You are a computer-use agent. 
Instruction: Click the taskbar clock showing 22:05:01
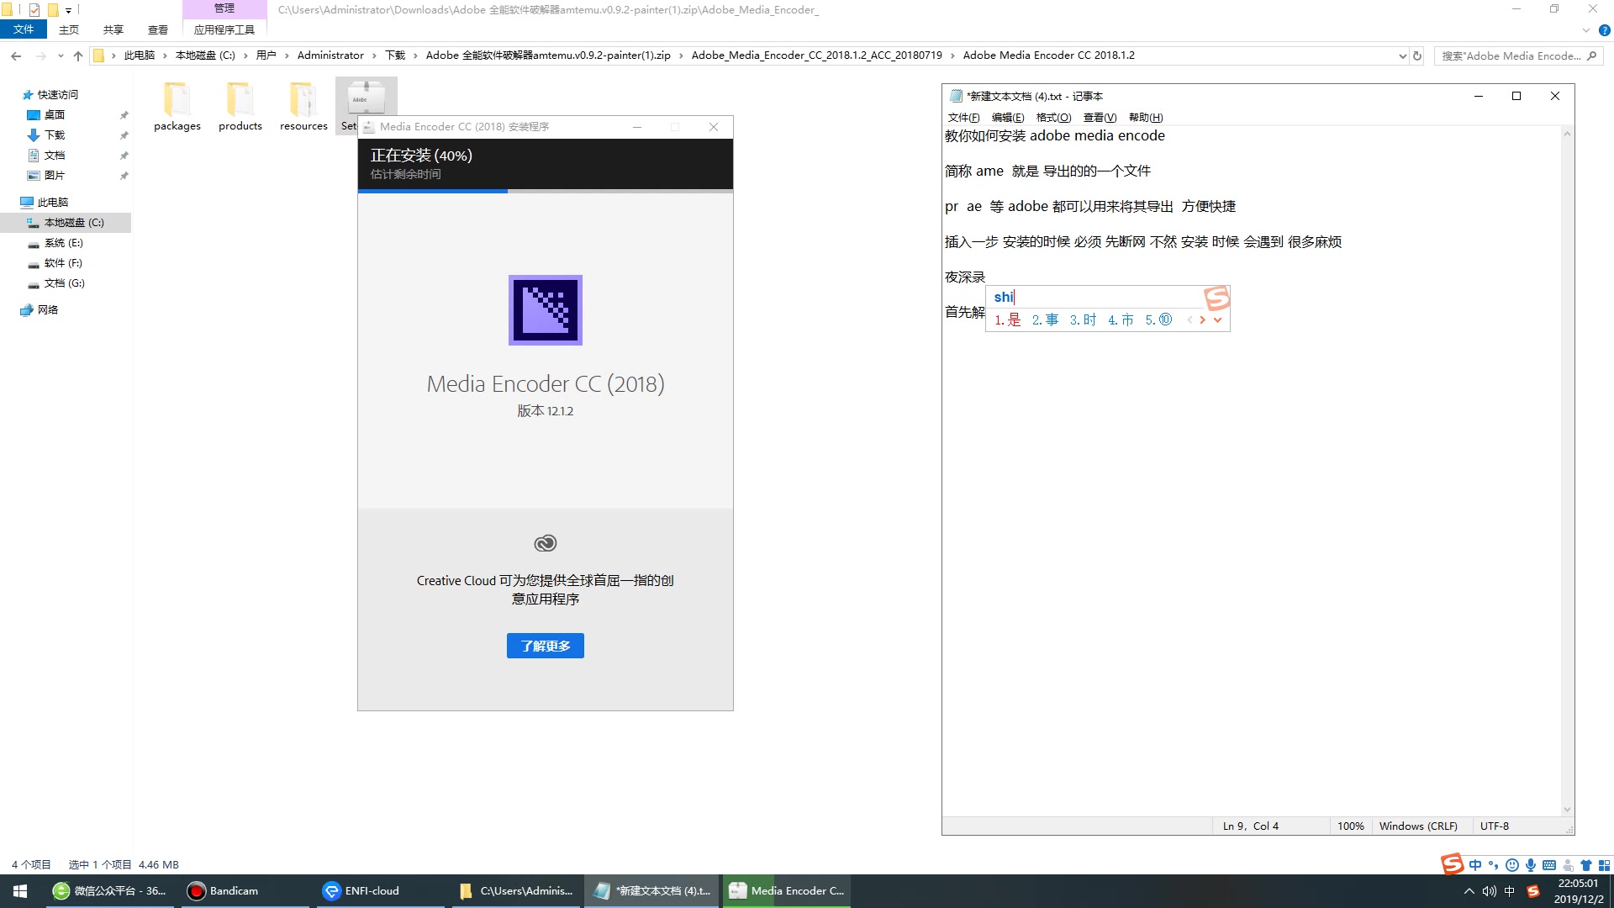1578,891
